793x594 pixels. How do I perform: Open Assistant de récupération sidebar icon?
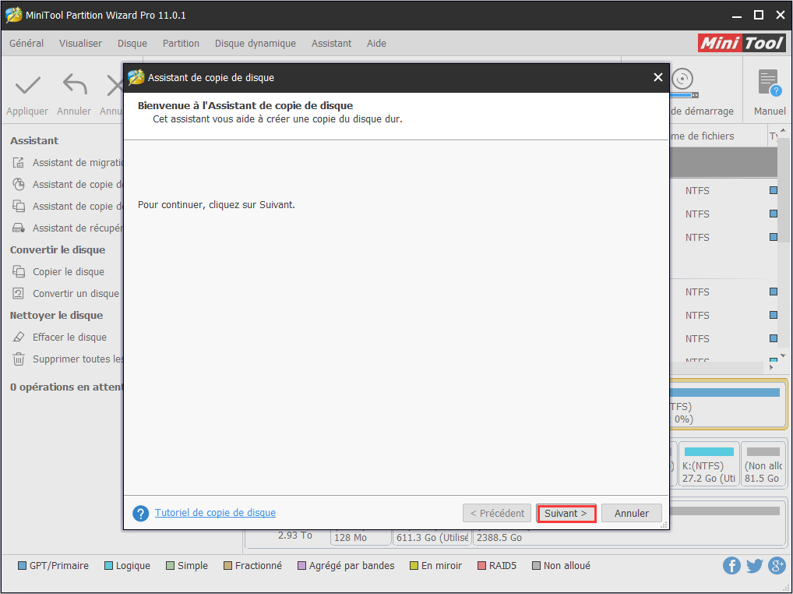(19, 228)
